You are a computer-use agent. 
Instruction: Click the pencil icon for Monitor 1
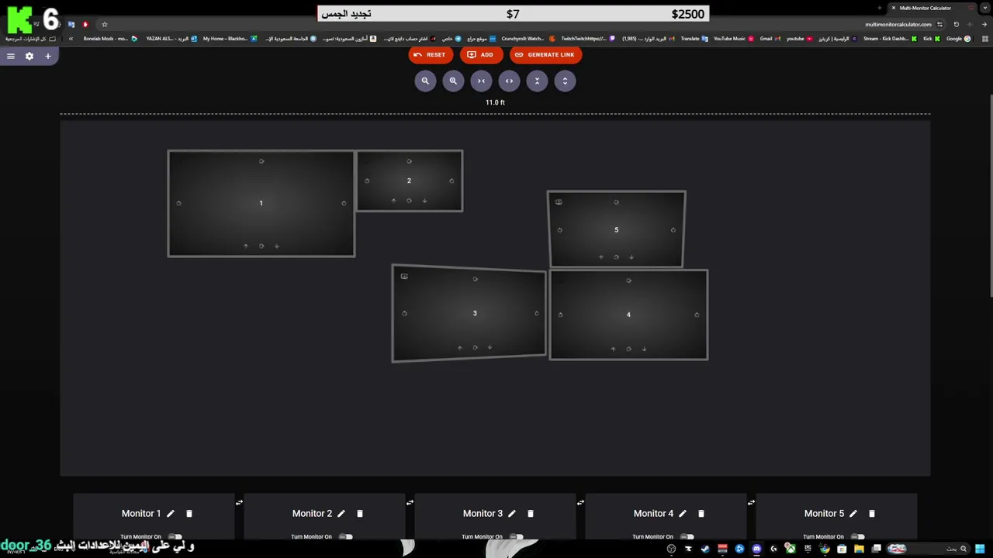coord(171,513)
